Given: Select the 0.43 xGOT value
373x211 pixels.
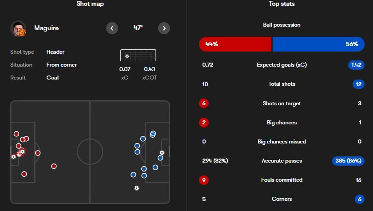Looking at the screenshot, I should (149, 69).
